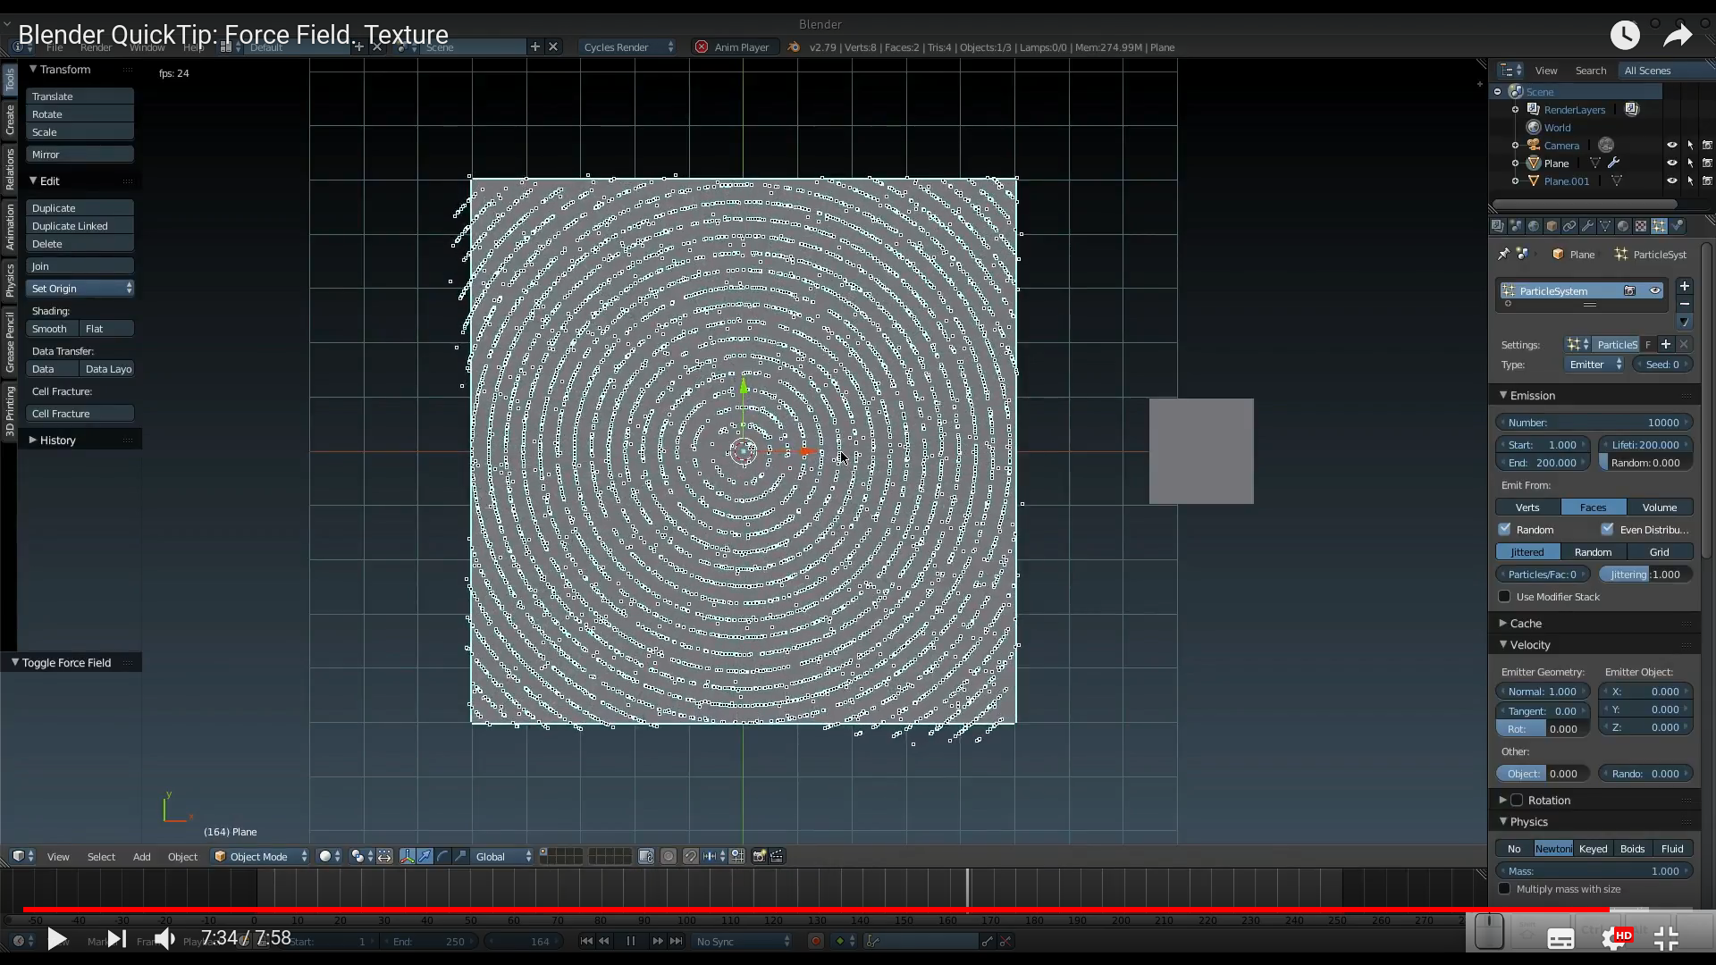Open the Add menu in viewport header
Image resolution: width=1716 pixels, height=965 pixels.
[141, 856]
